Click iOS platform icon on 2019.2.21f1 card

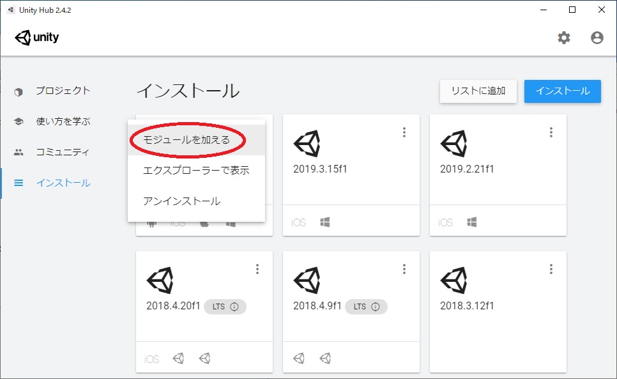445,223
